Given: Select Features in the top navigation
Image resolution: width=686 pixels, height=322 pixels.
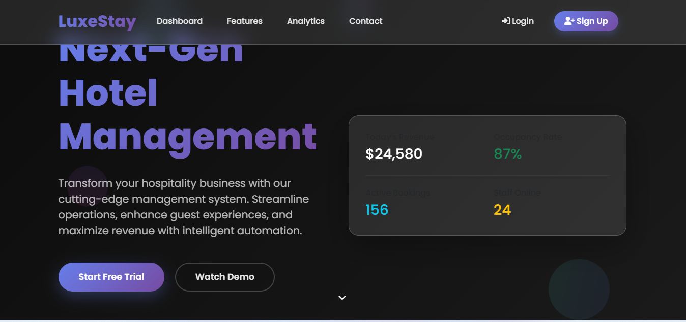Looking at the screenshot, I should click(244, 21).
